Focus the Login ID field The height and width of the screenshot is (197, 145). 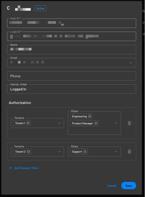click(72, 36)
